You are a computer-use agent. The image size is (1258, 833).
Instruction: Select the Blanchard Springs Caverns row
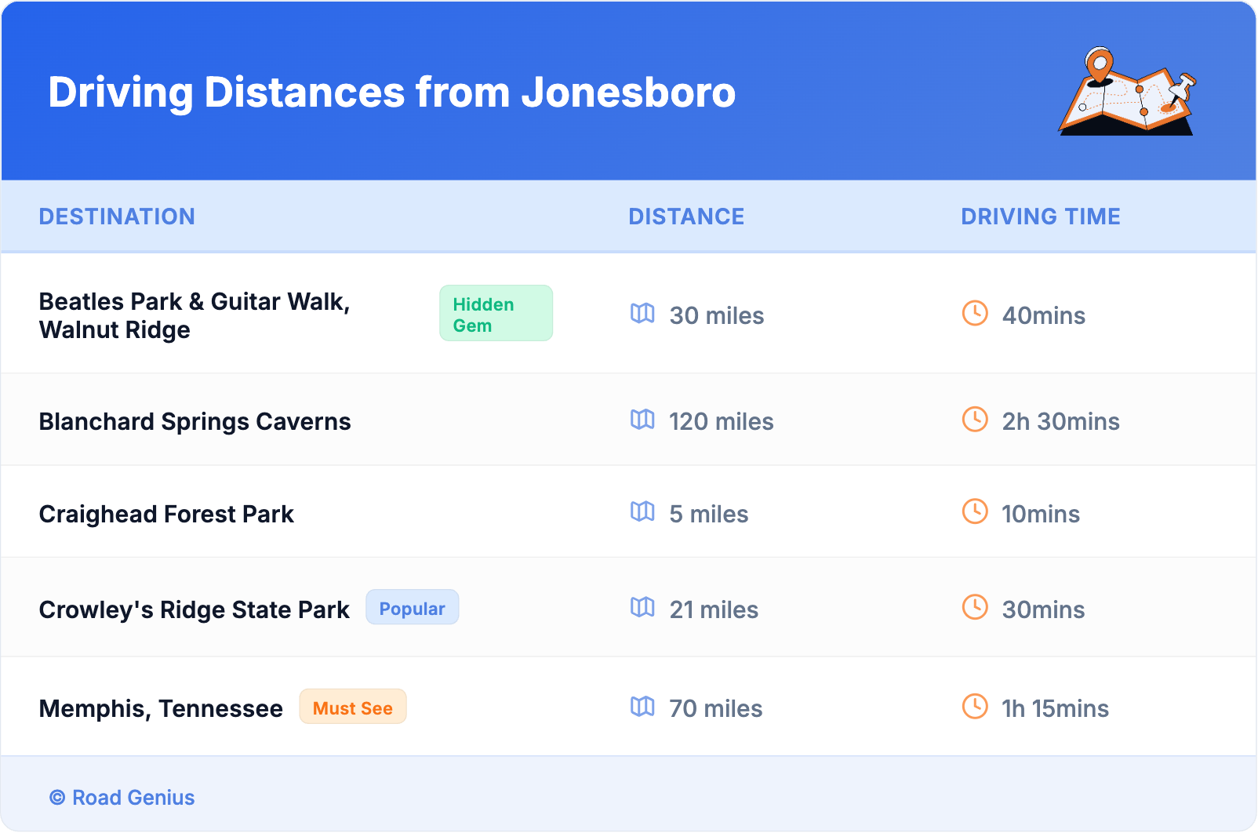pyautogui.click(x=195, y=422)
